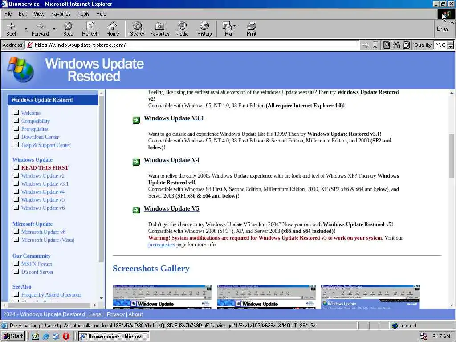Open Download Center in sidebar
The height and width of the screenshot is (342, 456).
tap(40, 137)
